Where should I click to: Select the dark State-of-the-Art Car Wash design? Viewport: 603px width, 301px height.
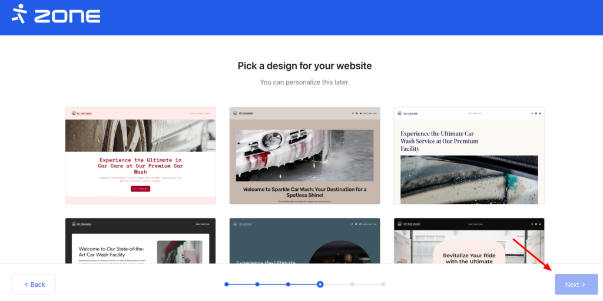click(140, 242)
